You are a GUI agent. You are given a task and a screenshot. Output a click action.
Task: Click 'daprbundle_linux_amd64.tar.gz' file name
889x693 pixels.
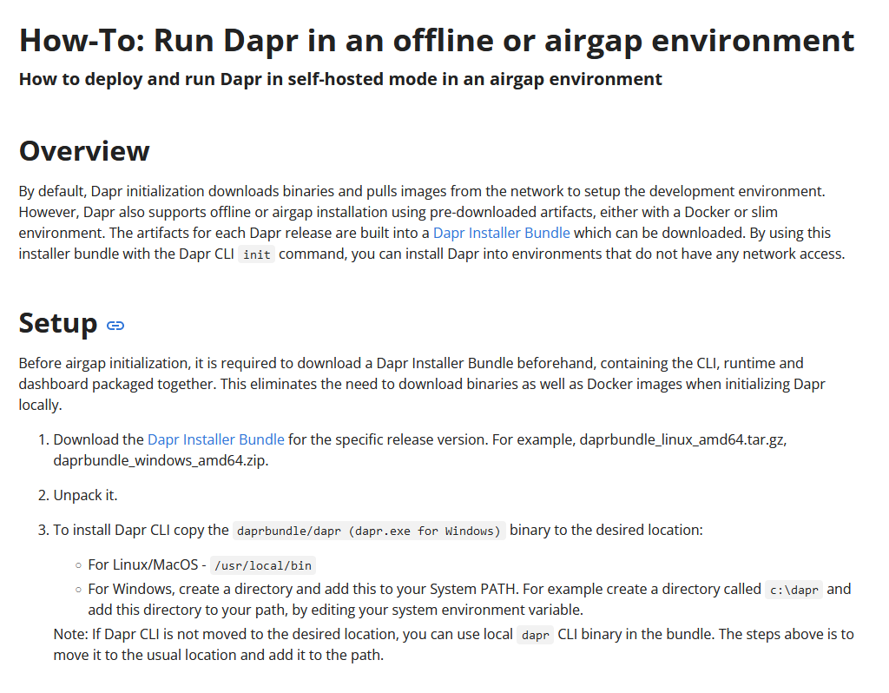682,439
